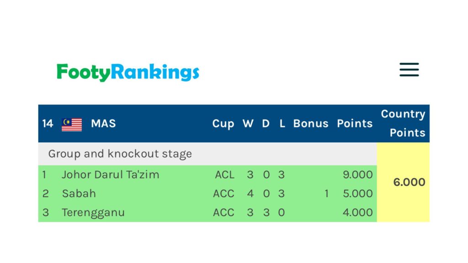
Task: Open the hamburger navigation menu
Action: click(409, 70)
